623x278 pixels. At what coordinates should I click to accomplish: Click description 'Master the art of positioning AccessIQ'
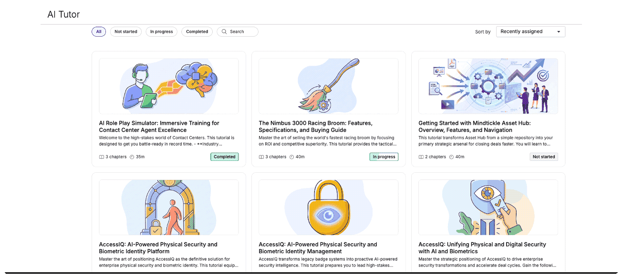169,262
